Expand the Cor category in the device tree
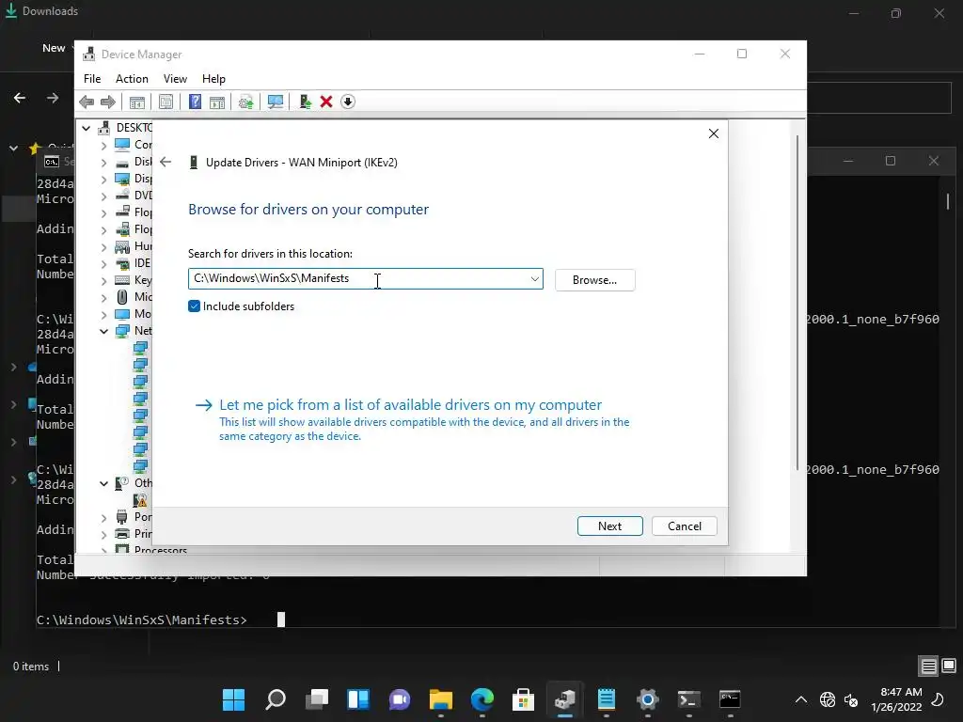The image size is (963, 722). coord(103,146)
